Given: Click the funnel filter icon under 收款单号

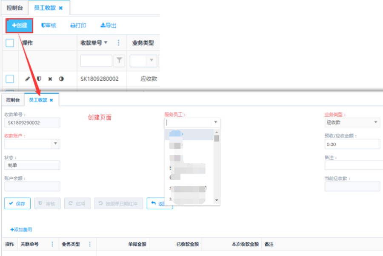Looking at the screenshot, I should tap(119, 61).
